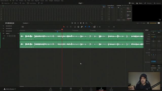Viewport: 162px width, 91px height.
Task: Solo the Audio 1 track
Action: point(12,36)
